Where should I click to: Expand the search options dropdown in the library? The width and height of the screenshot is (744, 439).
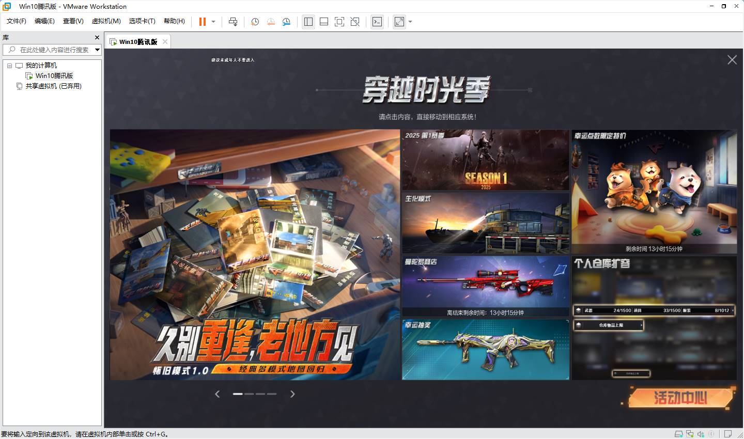point(97,50)
